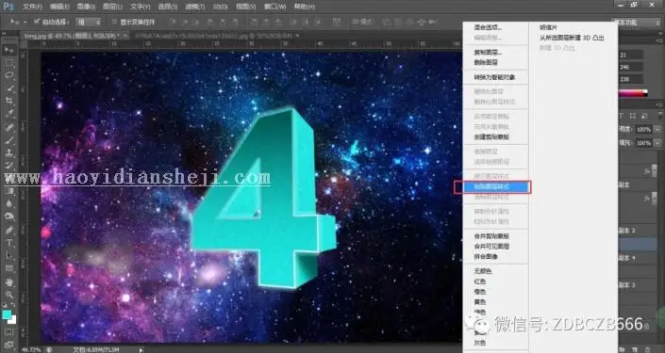This screenshot has height=353, width=665.
Task: Click the white background color swatch
Action: click(x=12, y=320)
